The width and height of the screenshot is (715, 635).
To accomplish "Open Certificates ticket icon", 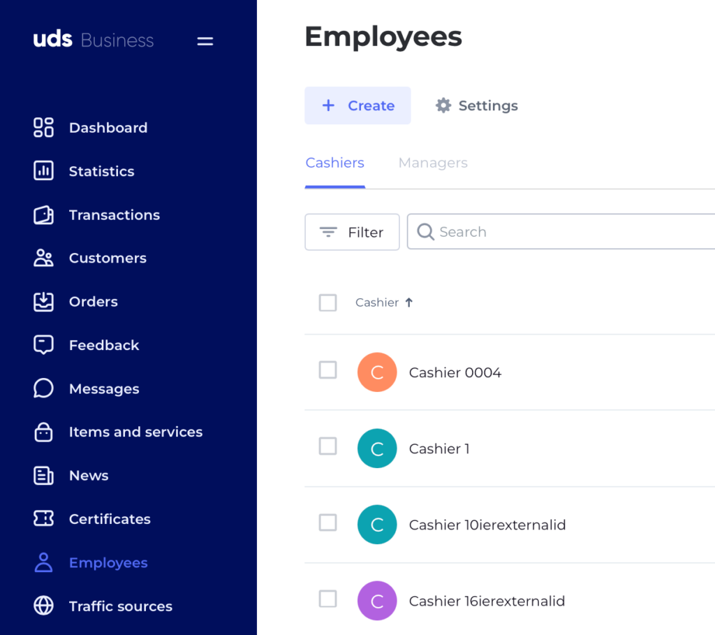I will [x=43, y=518].
